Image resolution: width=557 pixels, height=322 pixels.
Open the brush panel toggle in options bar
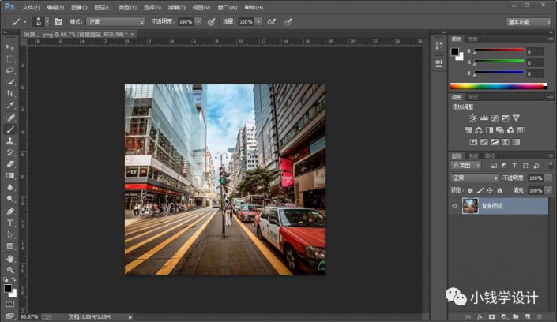coord(58,22)
